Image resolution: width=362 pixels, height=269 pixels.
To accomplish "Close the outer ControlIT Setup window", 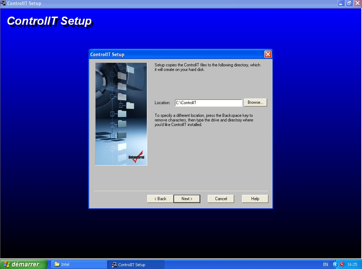I will pyautogui.click(x=357, y=3).
